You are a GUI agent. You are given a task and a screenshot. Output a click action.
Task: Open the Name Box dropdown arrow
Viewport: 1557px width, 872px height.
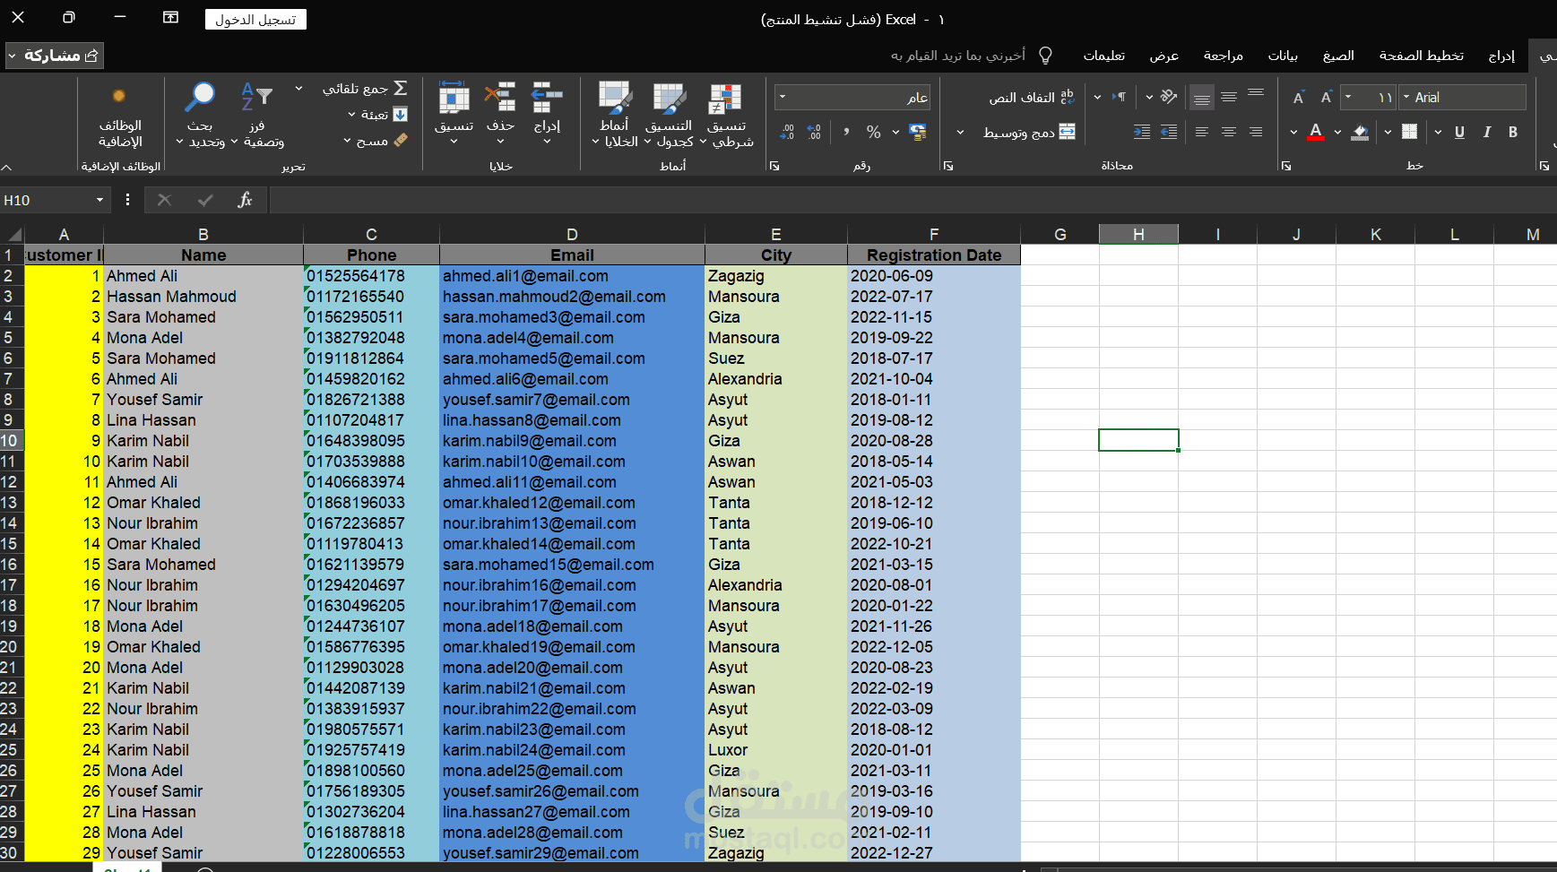pos(99,200)
